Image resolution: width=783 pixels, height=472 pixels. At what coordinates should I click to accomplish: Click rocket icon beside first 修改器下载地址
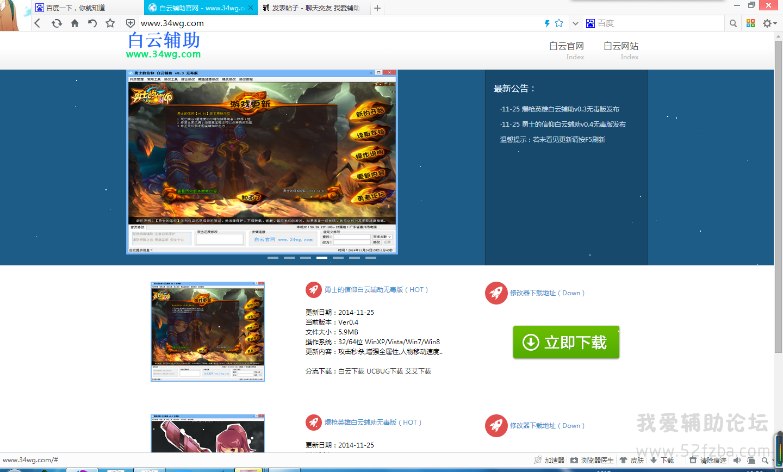click(x=496, y=293)
